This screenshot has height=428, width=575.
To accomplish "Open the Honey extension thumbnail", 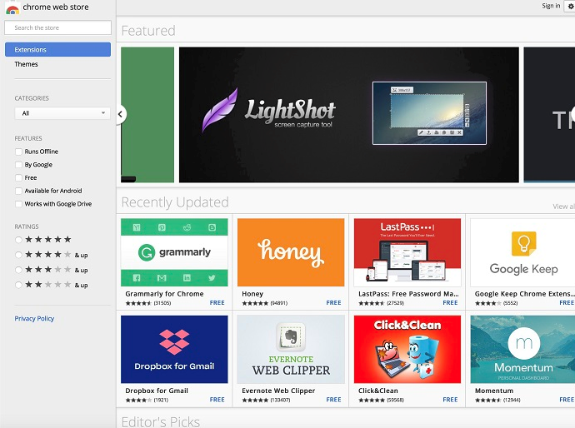I will click(291, 252).
